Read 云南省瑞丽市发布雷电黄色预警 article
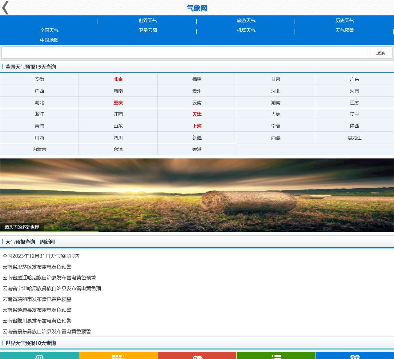Viewport: 394px width, 359px height. pos(37,299)
